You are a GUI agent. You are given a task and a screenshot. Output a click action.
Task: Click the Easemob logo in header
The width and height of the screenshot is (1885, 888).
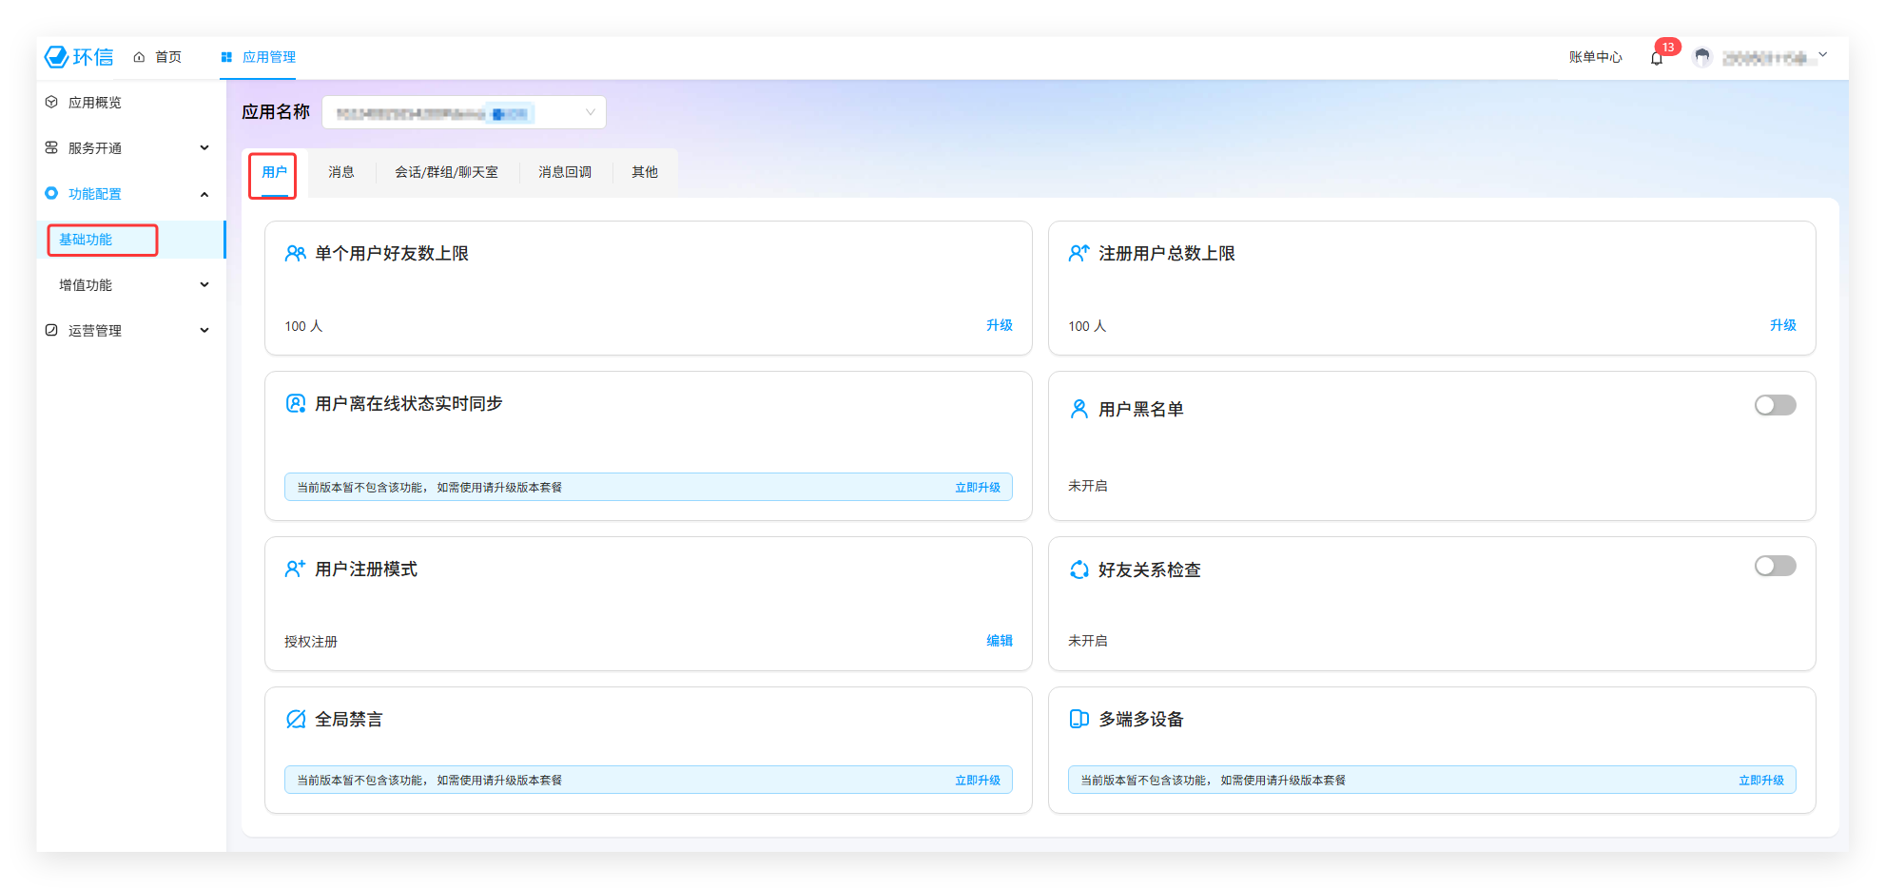79,57
